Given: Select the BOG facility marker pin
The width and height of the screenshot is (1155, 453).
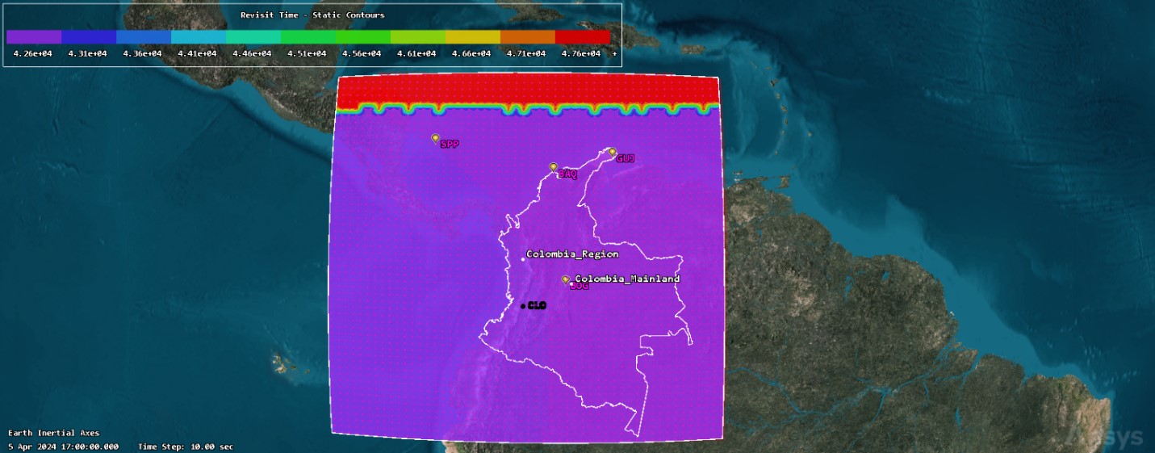Looking at the screenshot, I should coord(565,279).
